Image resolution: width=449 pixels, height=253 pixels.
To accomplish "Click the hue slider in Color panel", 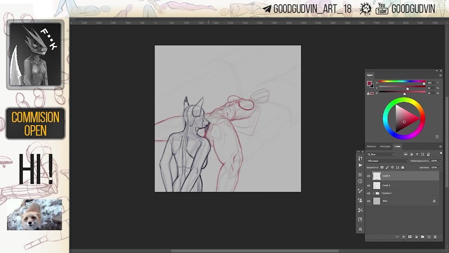I will [402, 82].
